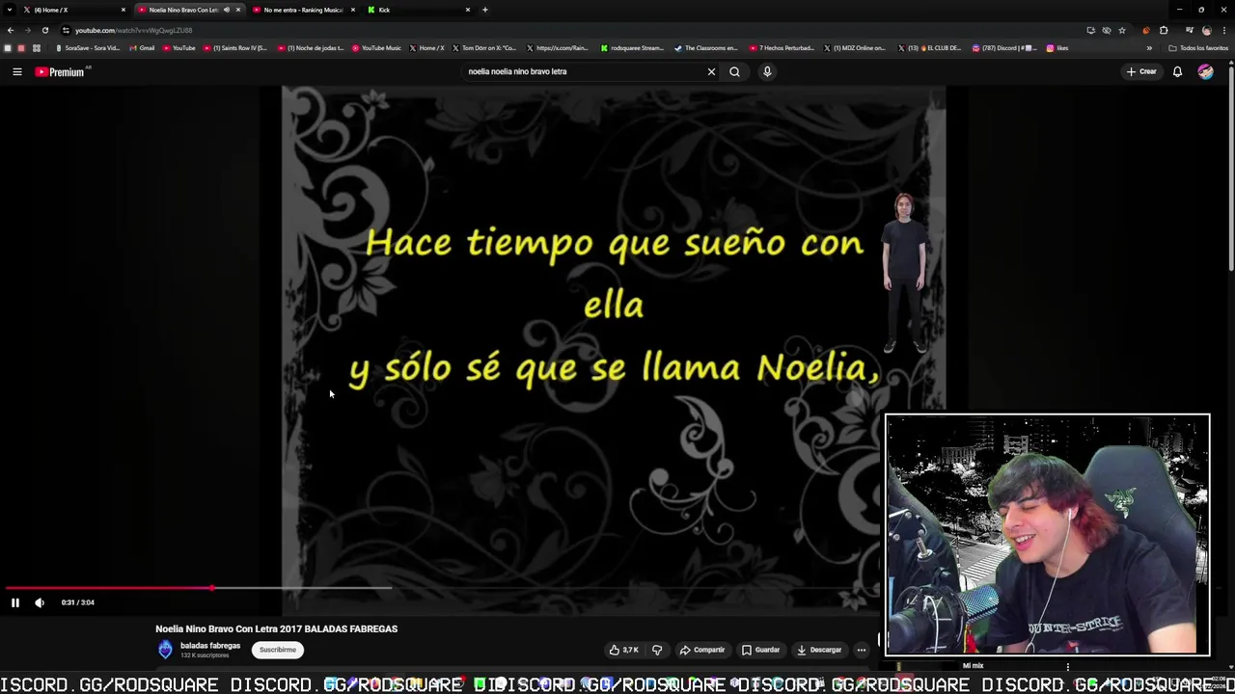Open the EL CLUB DE bookmark
Image resolution: width=1235 pixels, height=694 pixels.
(x=930, y=48)
